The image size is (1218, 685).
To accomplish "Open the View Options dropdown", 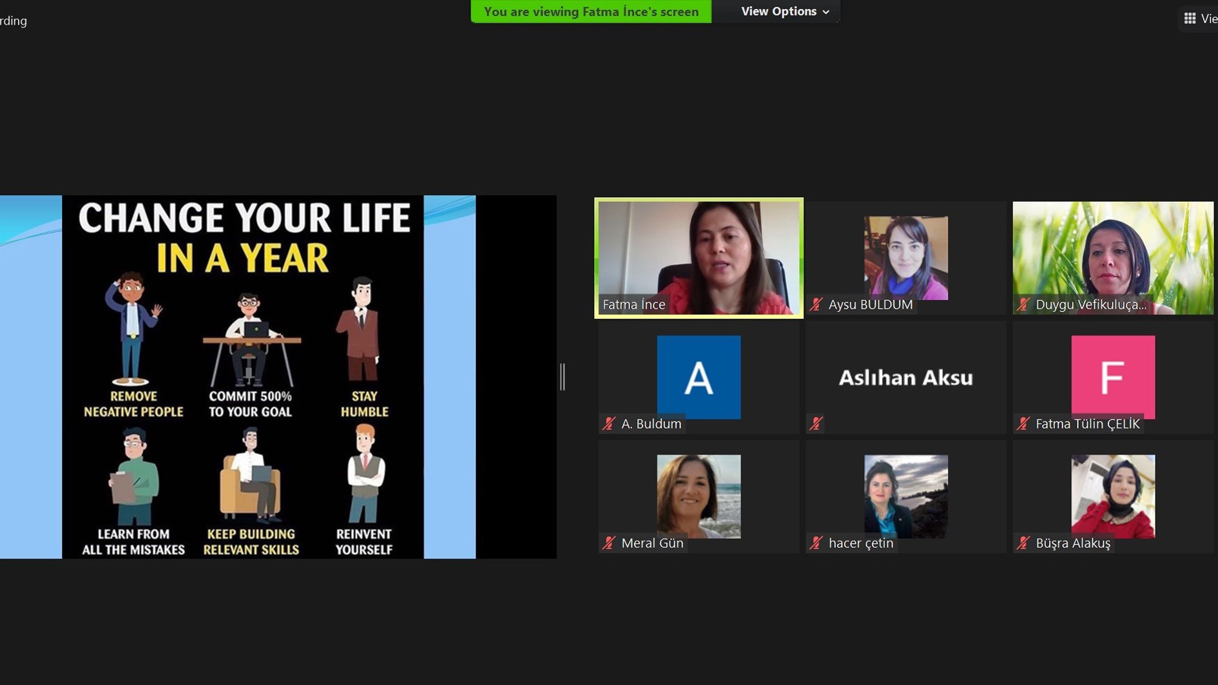I will click(784, 12).
